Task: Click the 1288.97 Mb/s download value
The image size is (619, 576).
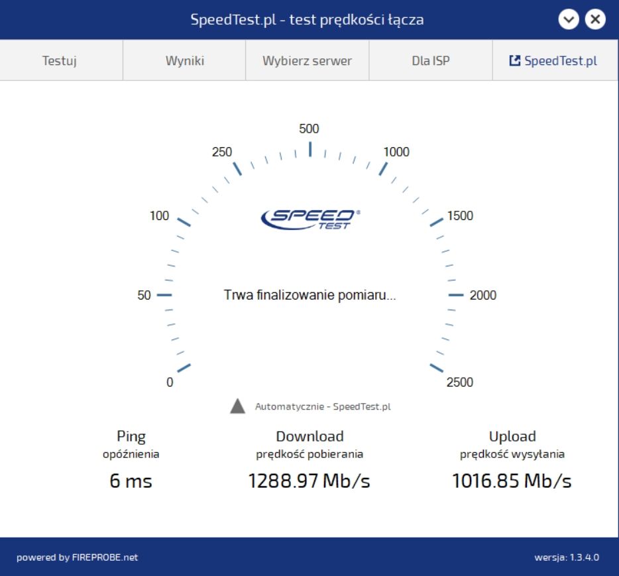Action: click(309, 481)
